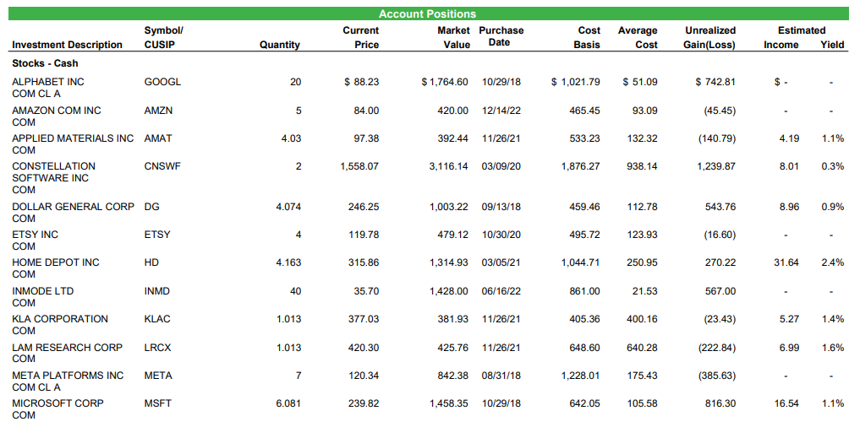Select Microsoft estimated income 16.54
The image size is (860, 427).
[786, 403]
